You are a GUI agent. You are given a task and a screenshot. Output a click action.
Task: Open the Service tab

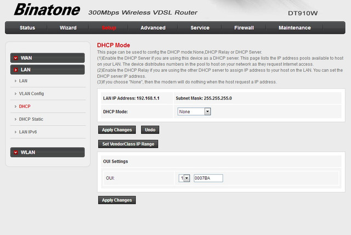200,27
